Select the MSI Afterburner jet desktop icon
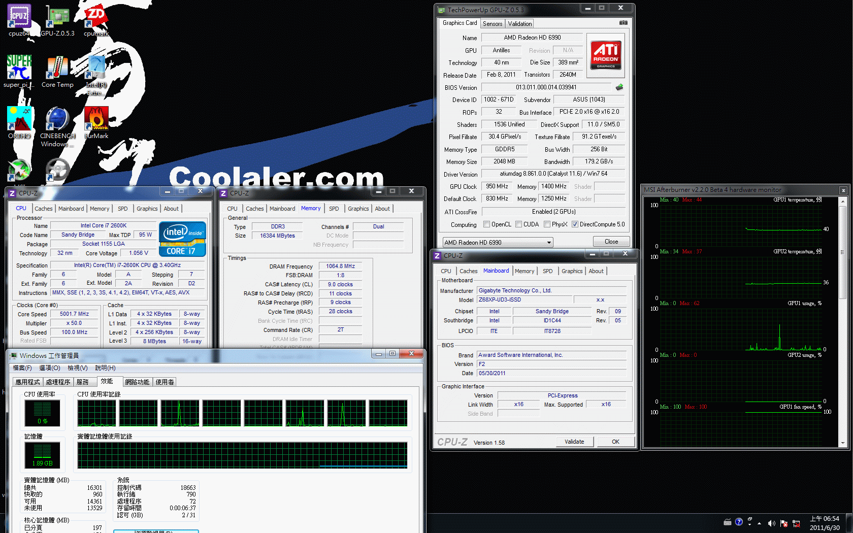The height and width of the screenshot is (533, 853). 19,170
